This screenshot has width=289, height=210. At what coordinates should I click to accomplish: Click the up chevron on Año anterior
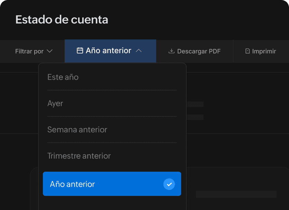coord(139,51)
